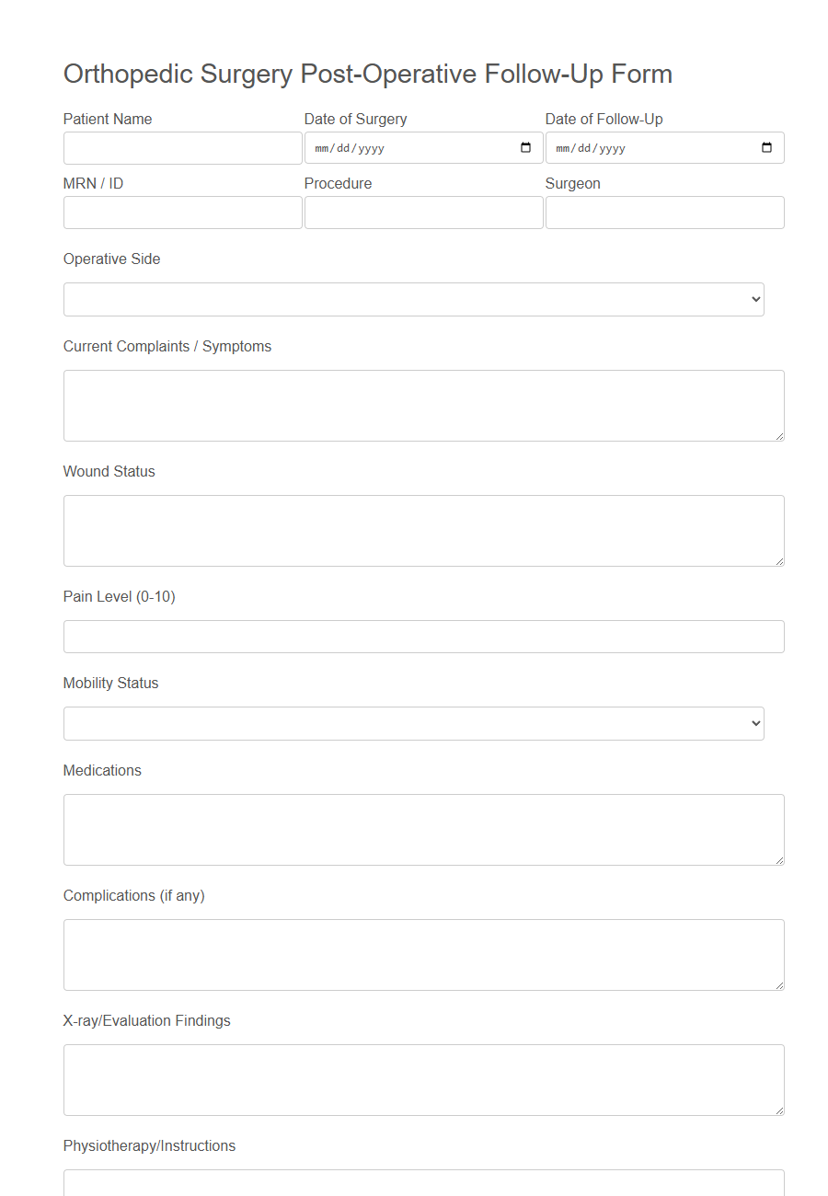This screenshot has width=828, height=1196.
Task: Click inside the Date of Surgery field
Action: coord(396,147)
